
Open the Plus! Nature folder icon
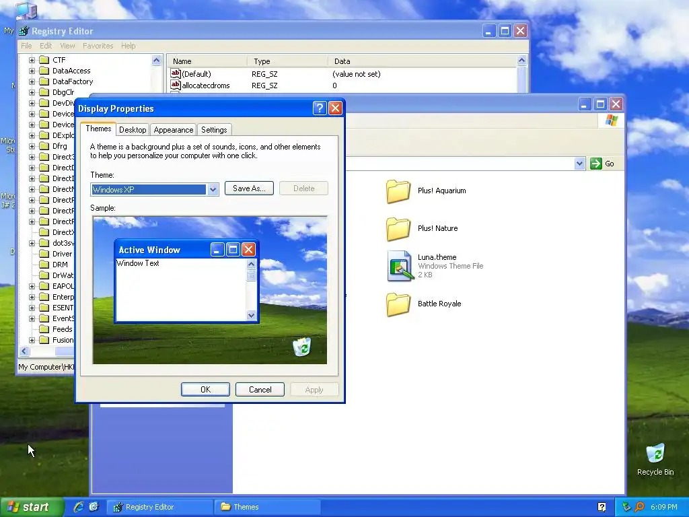point(398,229)
